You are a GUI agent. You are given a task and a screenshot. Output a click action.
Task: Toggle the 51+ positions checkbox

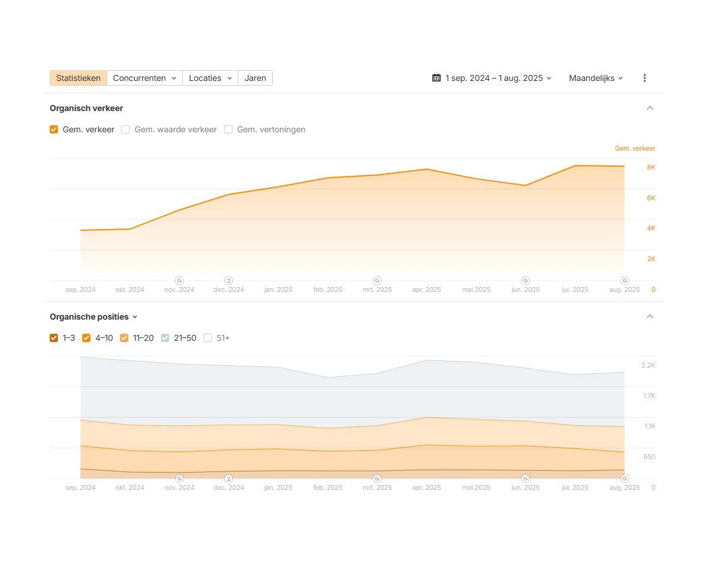coord(208,338)
